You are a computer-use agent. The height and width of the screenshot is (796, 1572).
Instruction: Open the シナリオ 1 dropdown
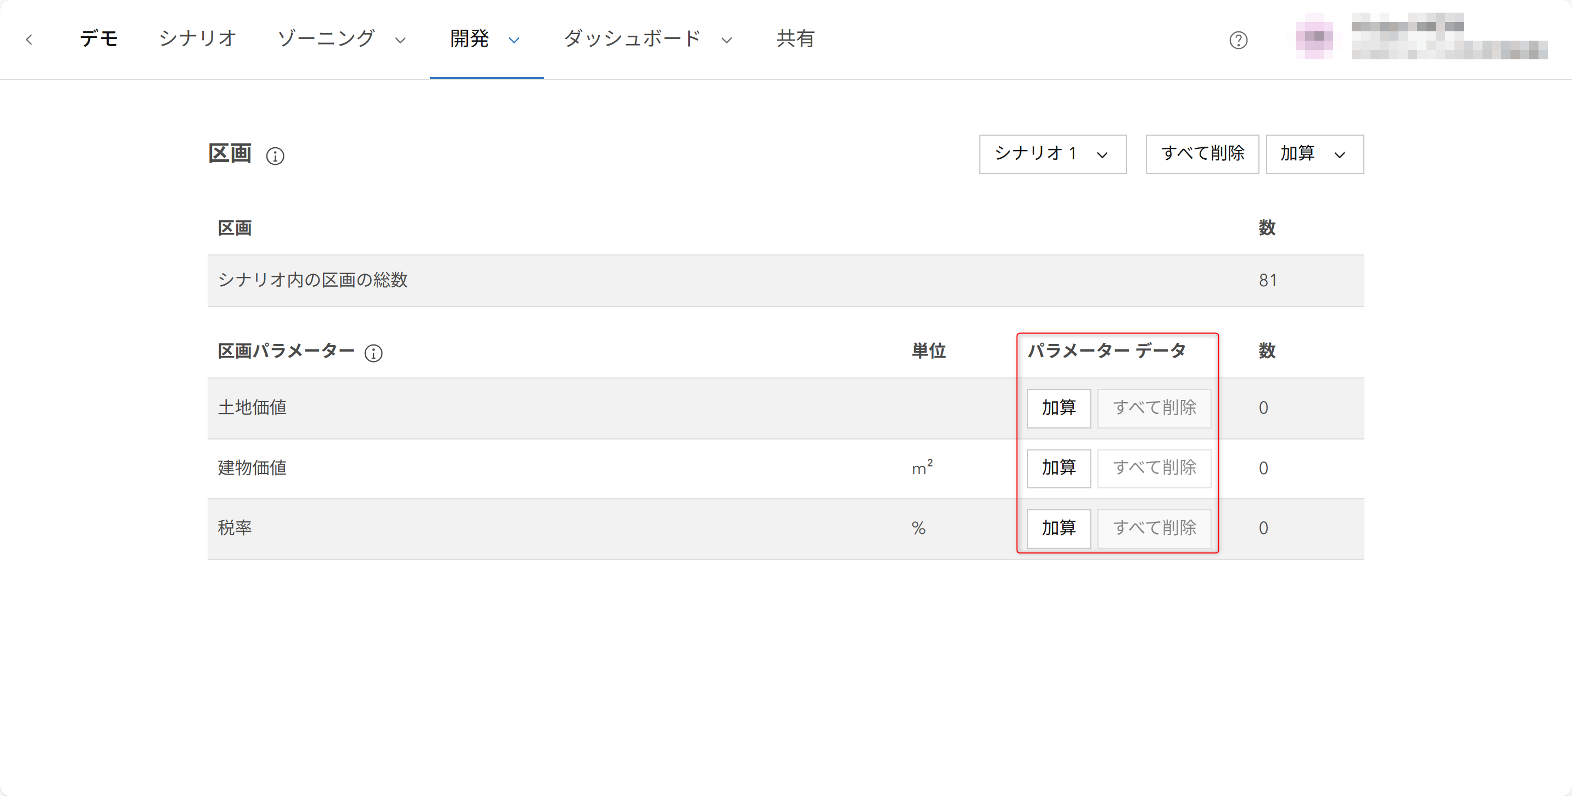[x=1052, y=154]
